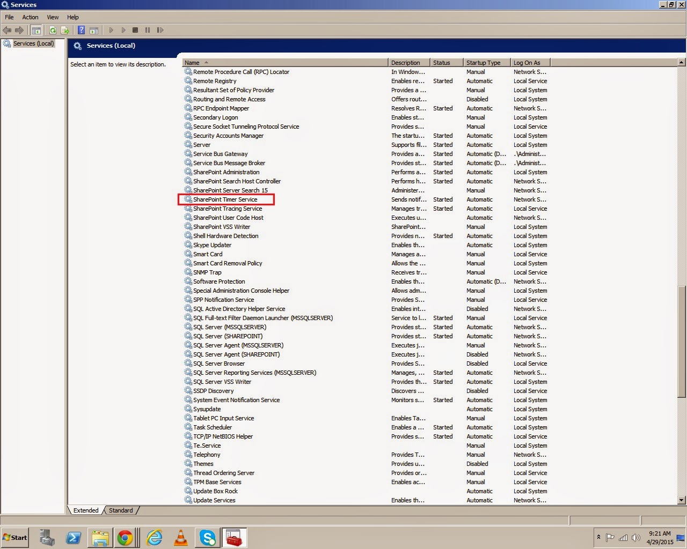Click the network icon in system tray
Viewport: 687px width, 549px height.
(x=623, y=538)
